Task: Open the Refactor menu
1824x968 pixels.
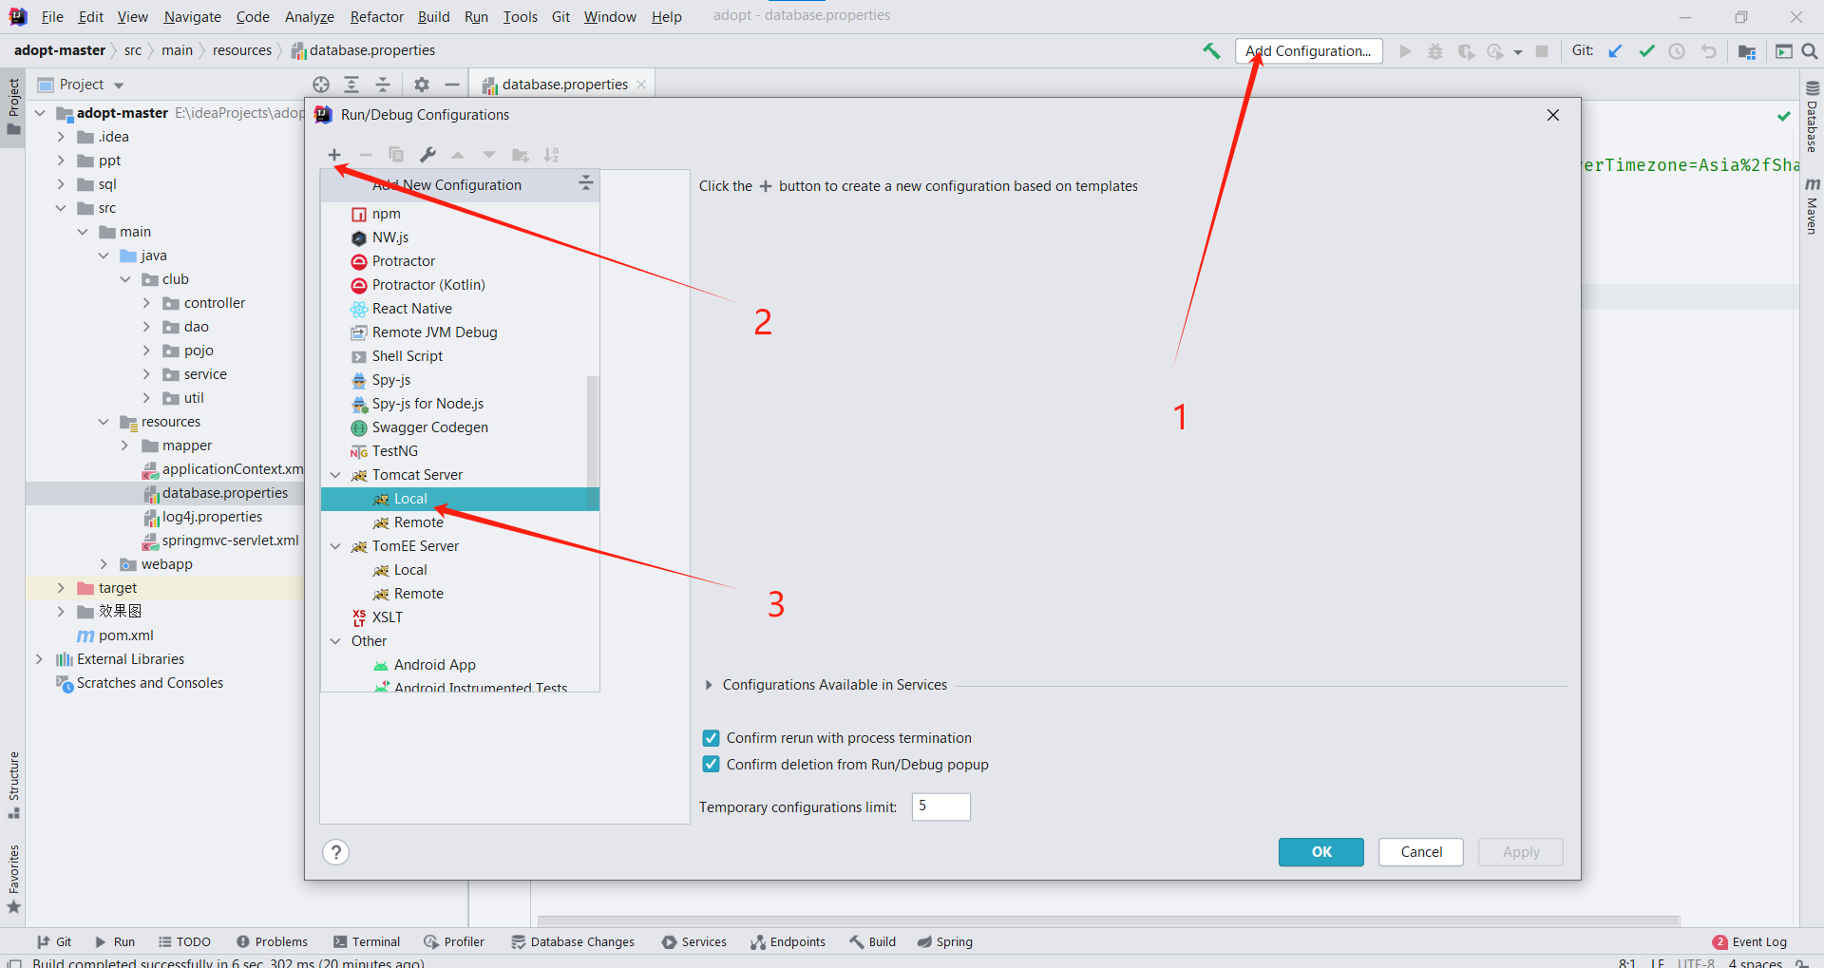Action: pos(376,17)
